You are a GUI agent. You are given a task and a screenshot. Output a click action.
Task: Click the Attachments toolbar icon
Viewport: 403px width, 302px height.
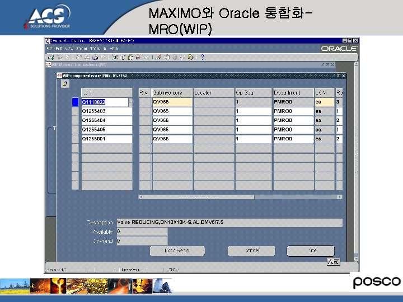(x=182, y=57)
